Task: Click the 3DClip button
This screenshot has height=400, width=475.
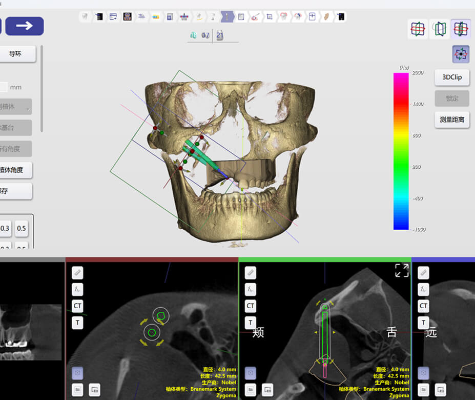Action: 452,77
